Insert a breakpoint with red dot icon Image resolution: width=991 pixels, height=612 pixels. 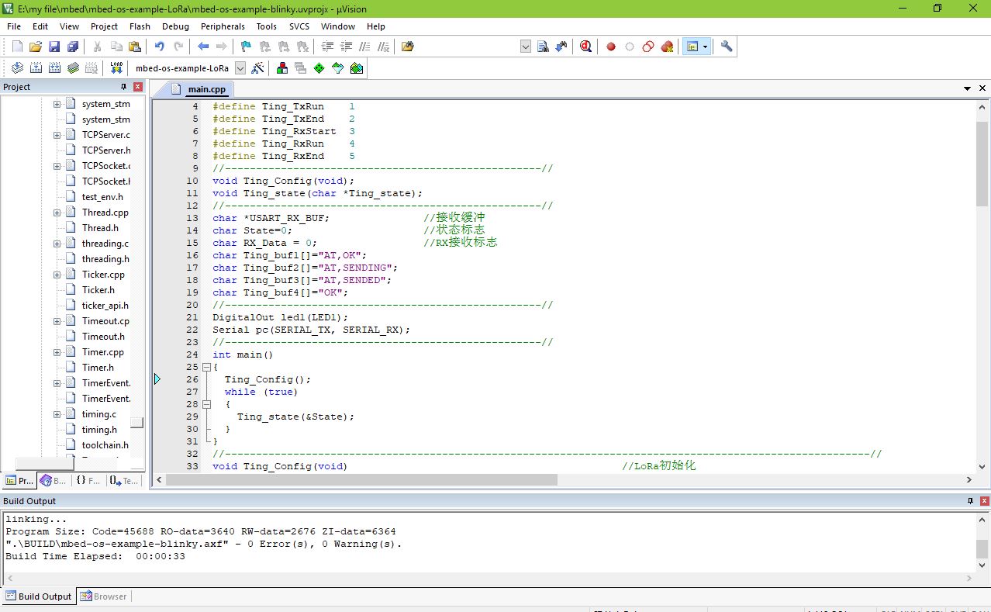coord(611,47)
